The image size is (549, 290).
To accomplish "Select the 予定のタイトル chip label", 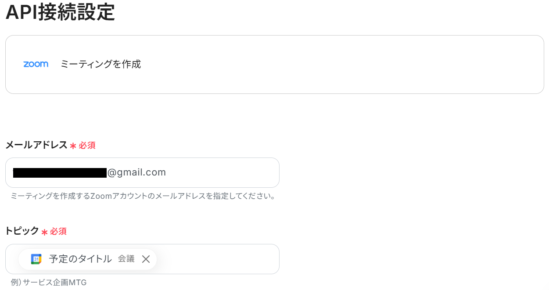I will tap(80, 259).
